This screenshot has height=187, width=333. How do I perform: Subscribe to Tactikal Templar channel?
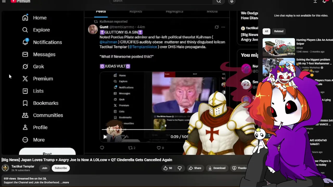pos(61,168)
